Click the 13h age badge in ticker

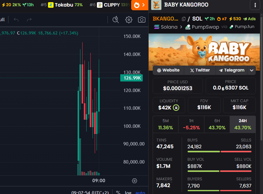point(28,5)
